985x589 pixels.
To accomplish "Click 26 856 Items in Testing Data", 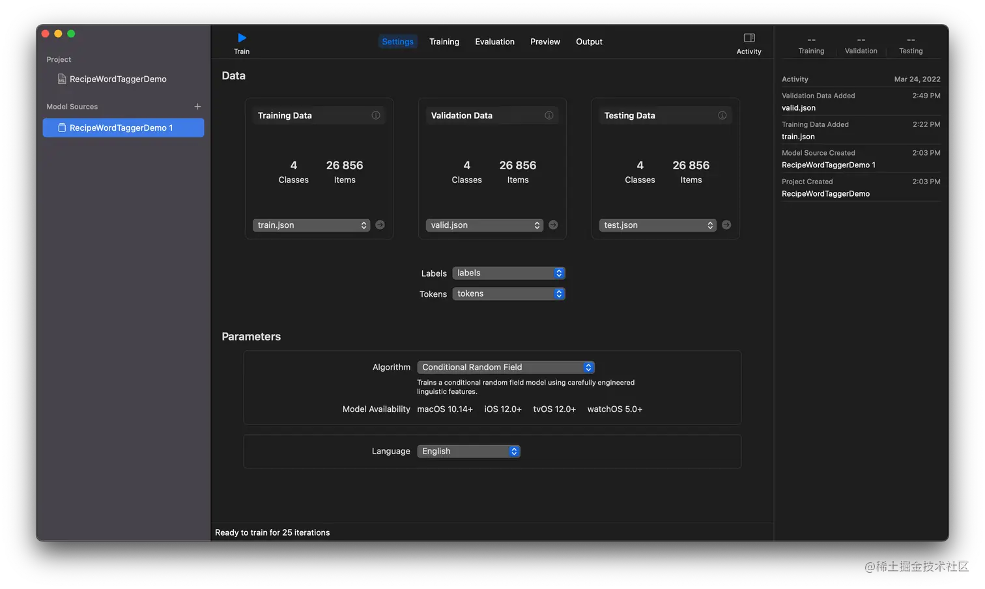I will click(691, 172).
